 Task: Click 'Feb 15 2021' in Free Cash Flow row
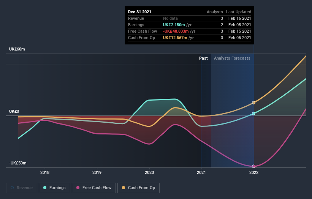tap(239, 31)
